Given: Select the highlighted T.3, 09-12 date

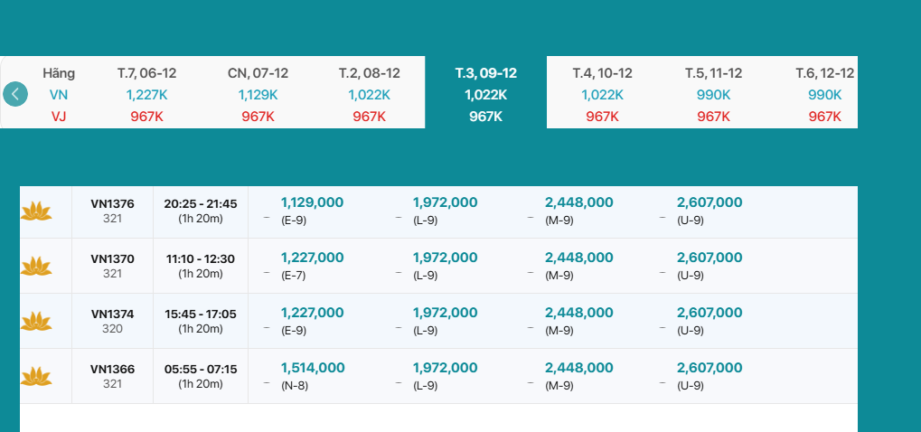Looking at the screenshot, I should click(x=485, y=94).
